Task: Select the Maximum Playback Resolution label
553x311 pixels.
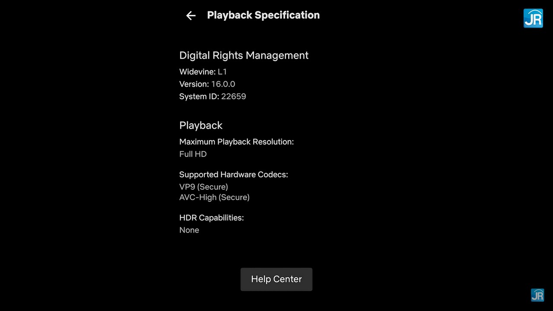Action: coord(236,142)
